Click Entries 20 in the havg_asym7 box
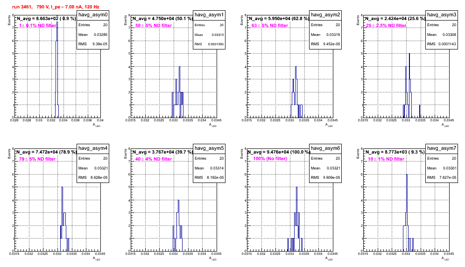465x267 pixels. click(x=442, y=158)
